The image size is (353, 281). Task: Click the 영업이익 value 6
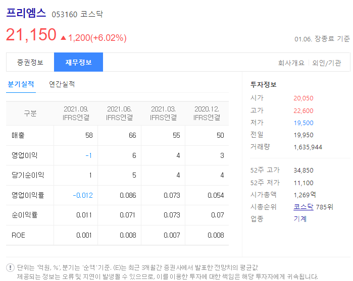pyautogui.click(x=134, y=155)
